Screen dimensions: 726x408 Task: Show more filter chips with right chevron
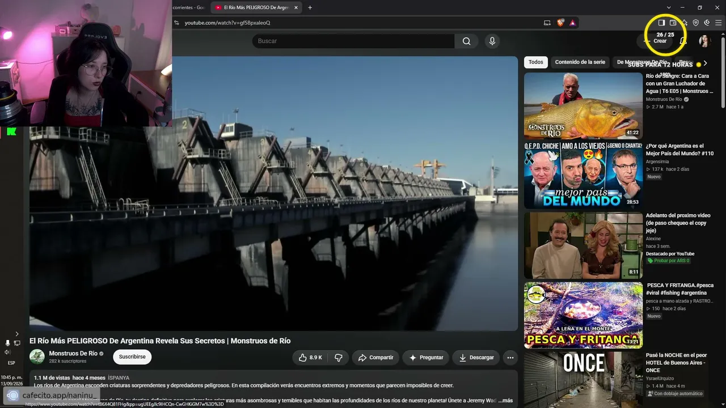tap(705, 63)
